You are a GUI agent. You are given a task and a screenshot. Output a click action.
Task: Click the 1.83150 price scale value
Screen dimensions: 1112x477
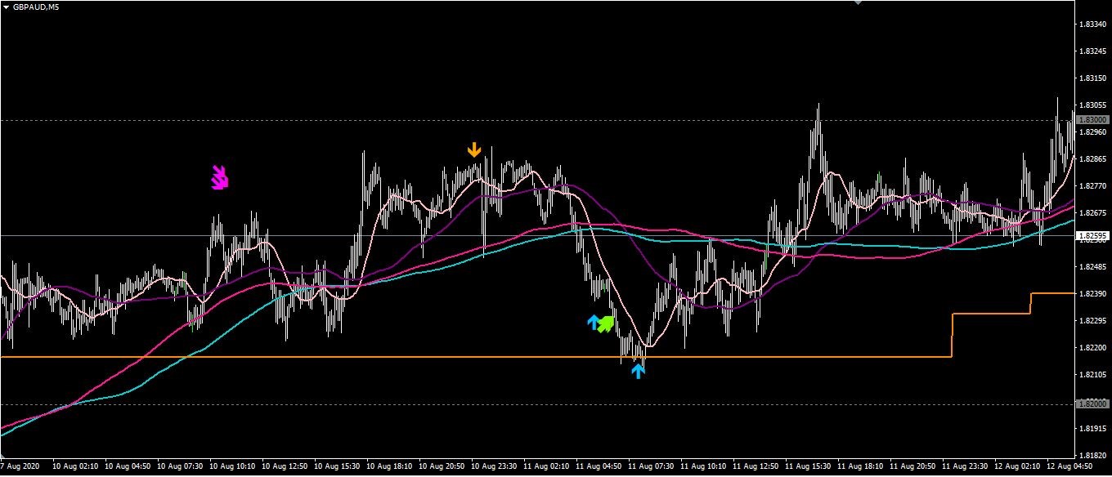(x=1093, y=78)
